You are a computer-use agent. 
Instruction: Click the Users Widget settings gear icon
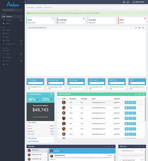[x=139, y=94]
